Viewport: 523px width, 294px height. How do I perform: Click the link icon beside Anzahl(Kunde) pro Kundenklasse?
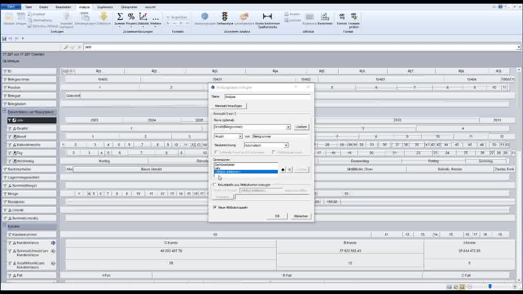point(53,263)
